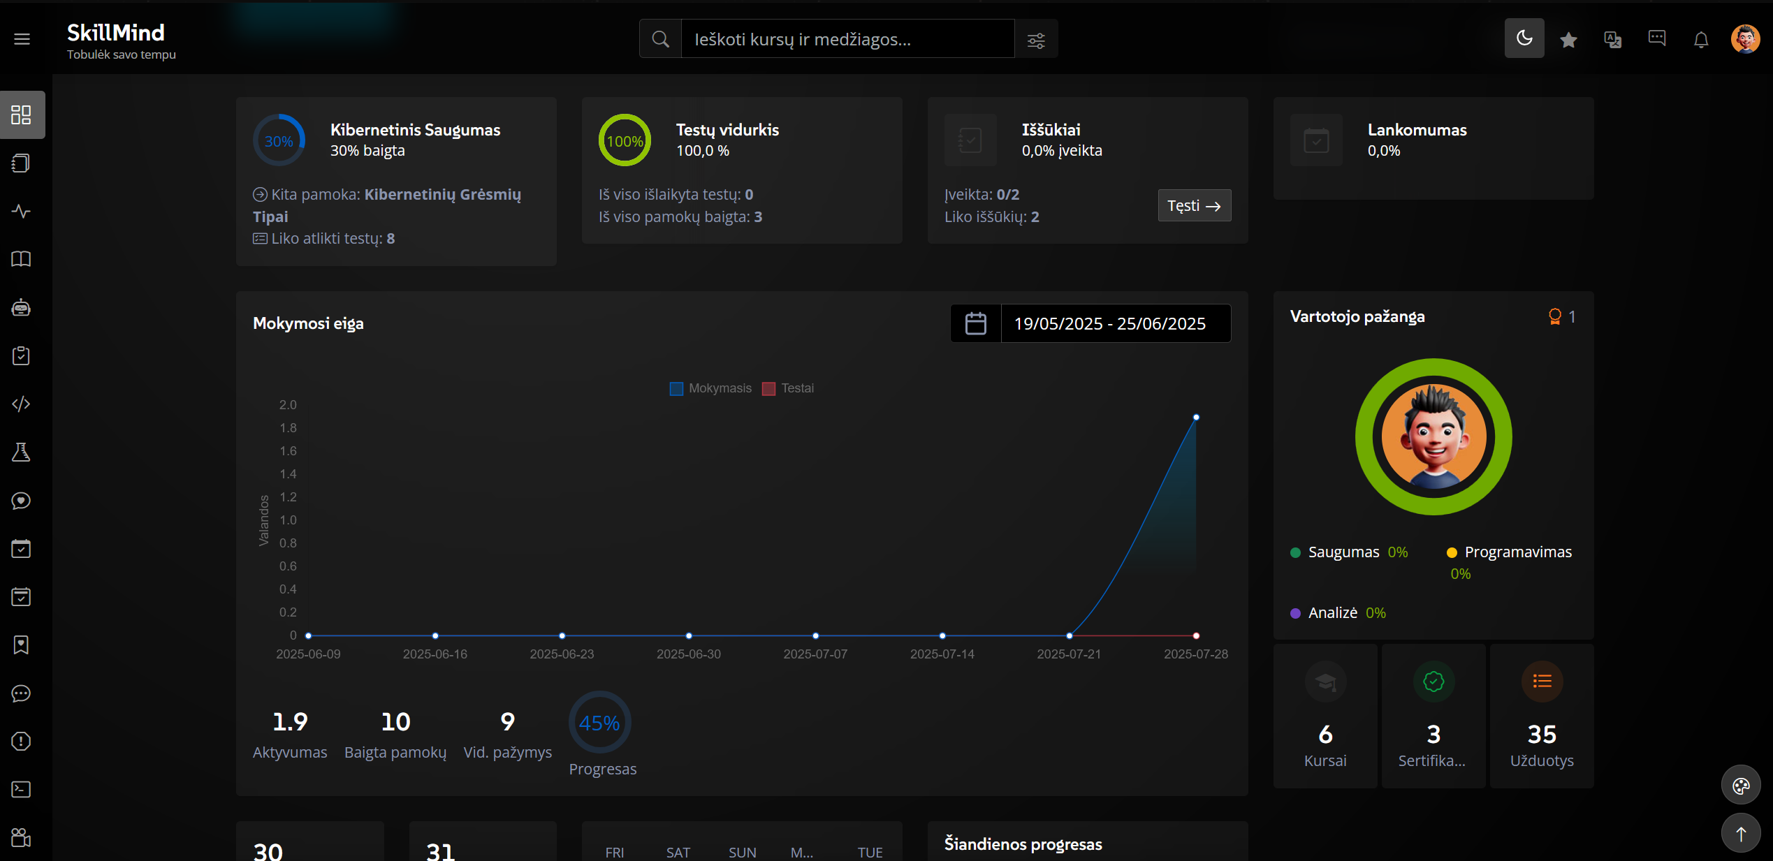Open search filter options

1036,40
